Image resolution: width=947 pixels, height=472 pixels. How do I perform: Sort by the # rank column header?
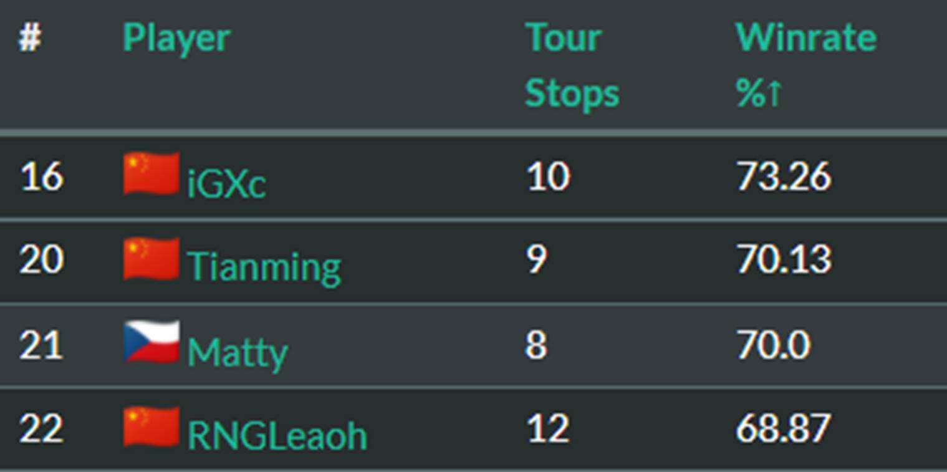coord(29,39)
